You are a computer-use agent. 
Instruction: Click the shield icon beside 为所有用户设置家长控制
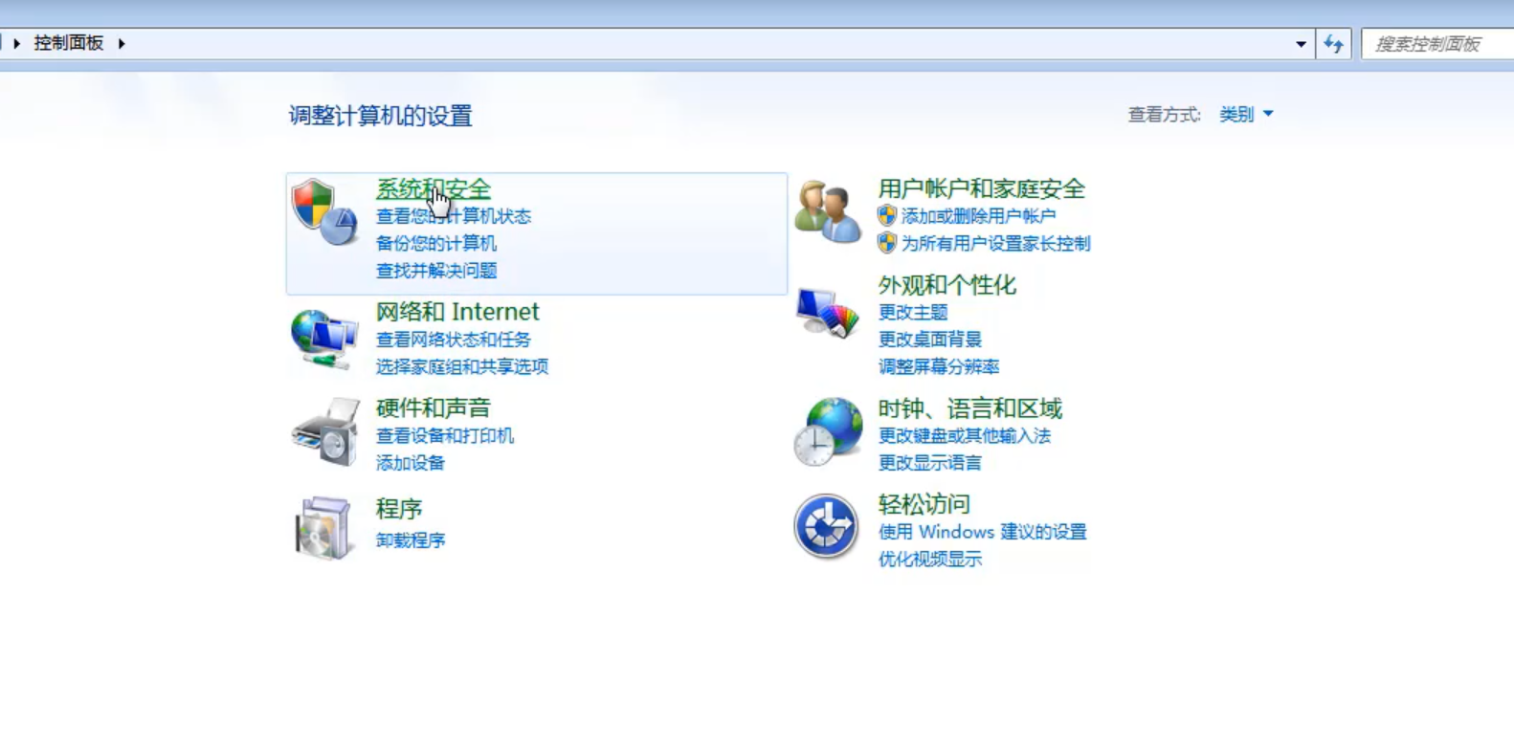887,243
